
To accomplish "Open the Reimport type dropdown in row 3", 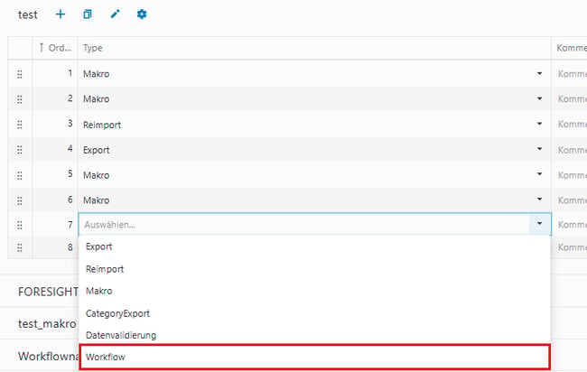I will point(539,124).
